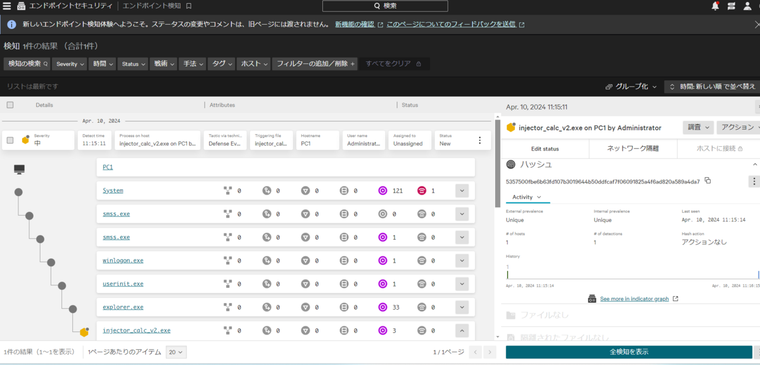Open the hamburger main menu
760x365 pixels.
point(6,6)
